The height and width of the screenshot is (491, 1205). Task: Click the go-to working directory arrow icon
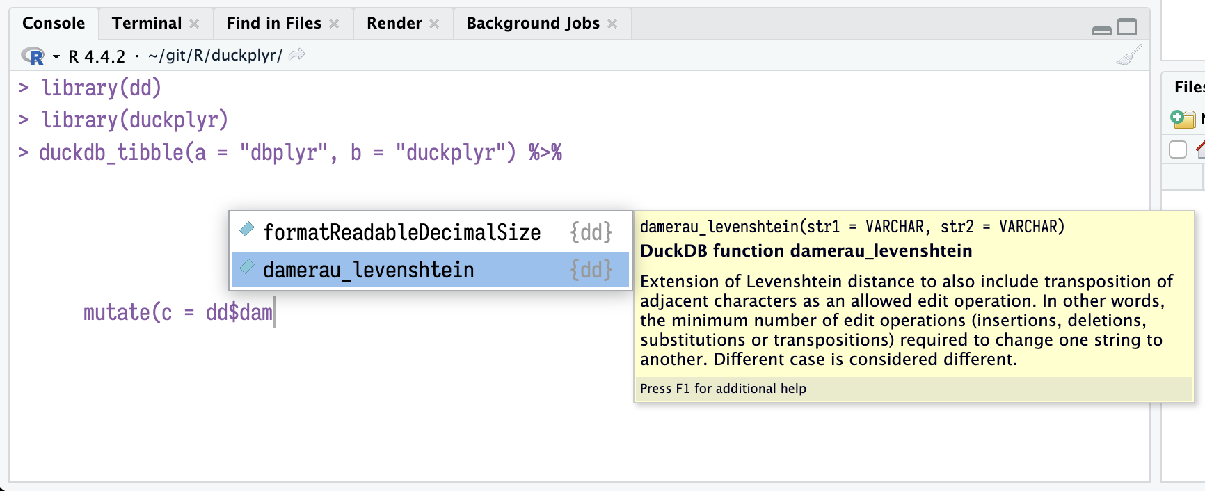pos(297,55)
